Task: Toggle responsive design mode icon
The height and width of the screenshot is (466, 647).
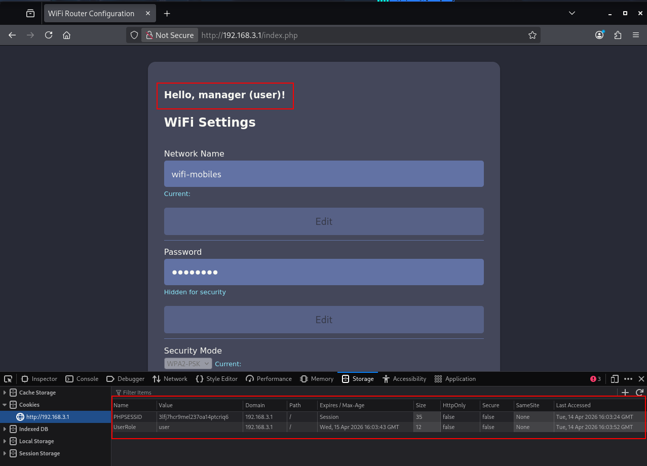Action: pos(614,379)
